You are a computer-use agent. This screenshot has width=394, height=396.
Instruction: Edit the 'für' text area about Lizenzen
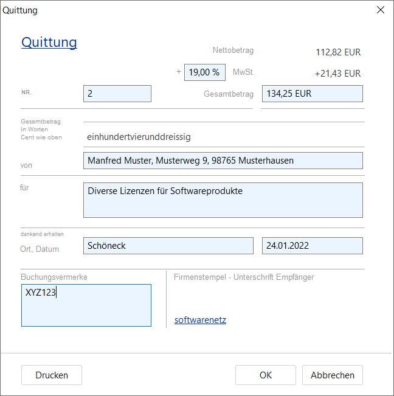(223, 200)
